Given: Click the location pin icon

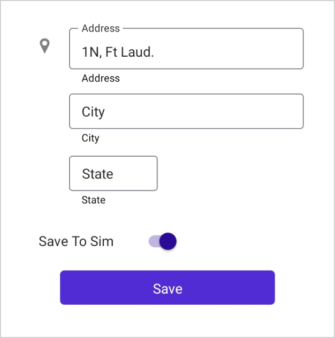Looking at the screenshot, I should coord(45,46).
